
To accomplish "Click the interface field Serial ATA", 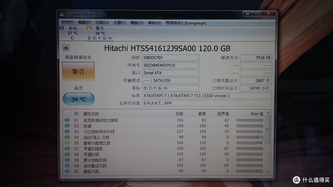I will pyautogui.click(x=171, y=73).
